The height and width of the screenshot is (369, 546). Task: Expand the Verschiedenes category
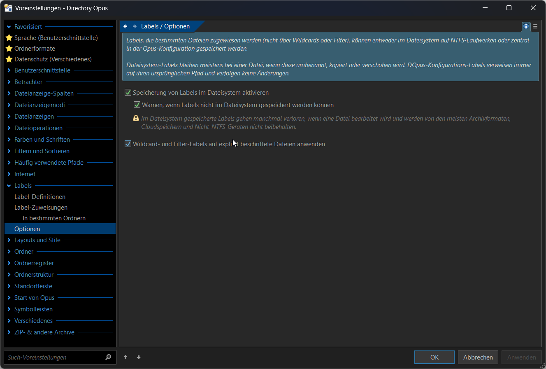(x=9, y=321)
